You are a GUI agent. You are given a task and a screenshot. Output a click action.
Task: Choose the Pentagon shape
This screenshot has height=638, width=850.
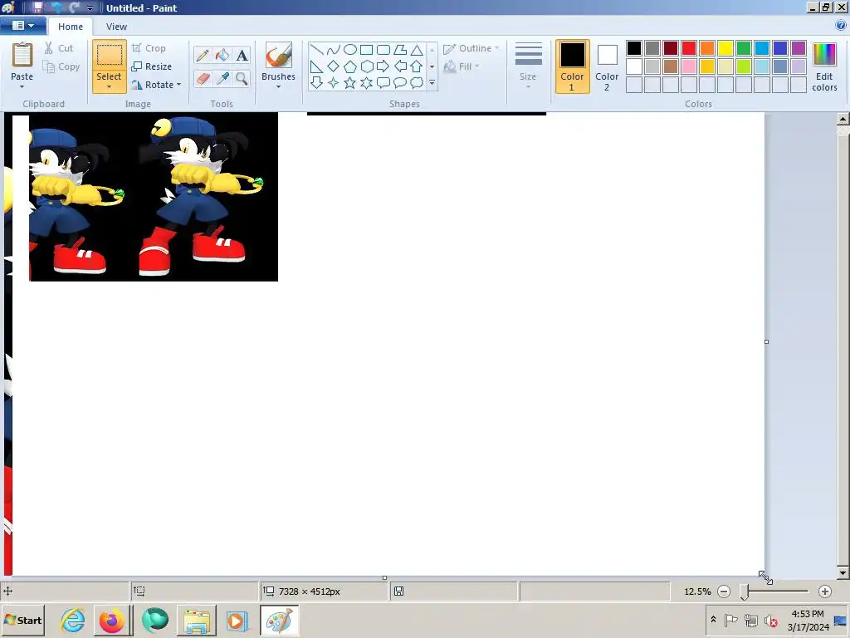point(350,66)
